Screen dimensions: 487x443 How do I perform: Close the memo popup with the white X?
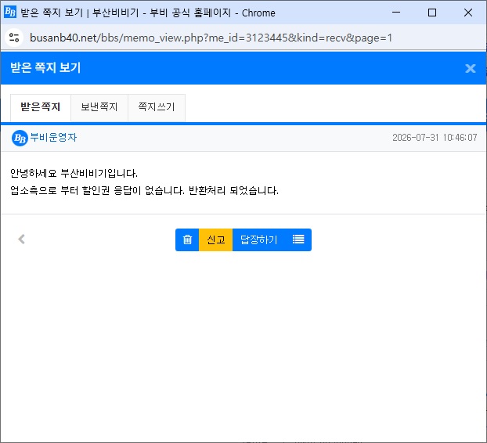pos(471,68)
